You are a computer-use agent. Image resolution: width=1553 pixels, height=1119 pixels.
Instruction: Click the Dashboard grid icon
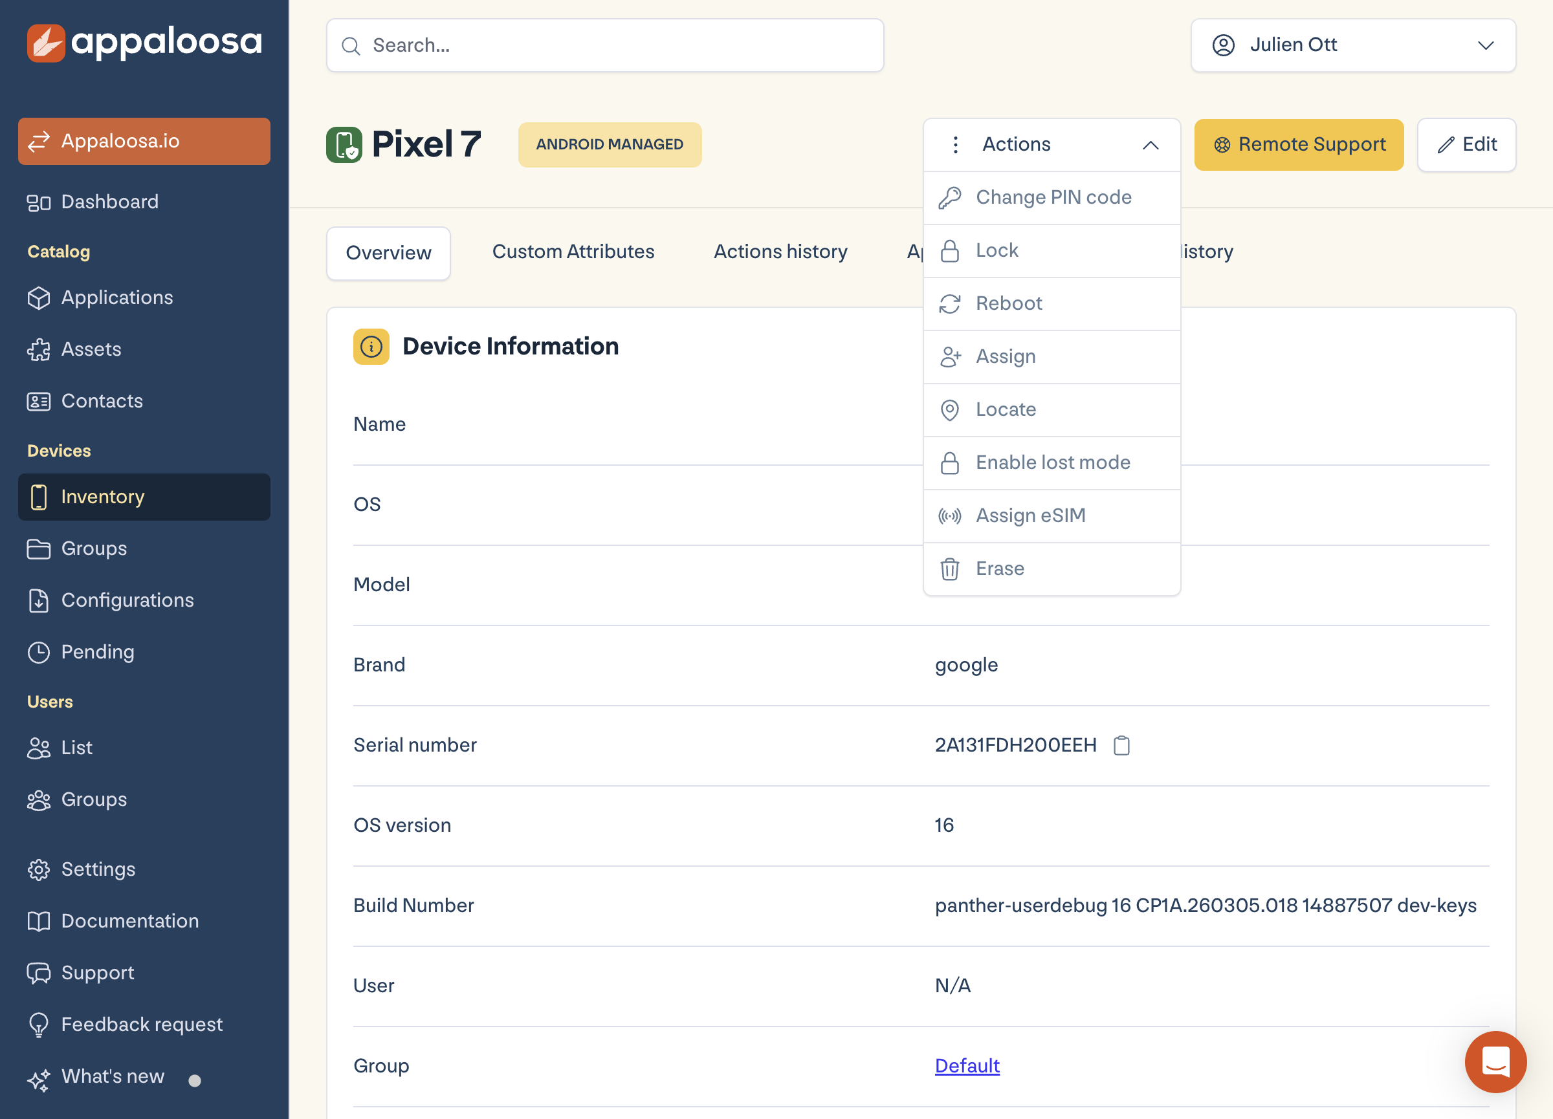[38, 202]
